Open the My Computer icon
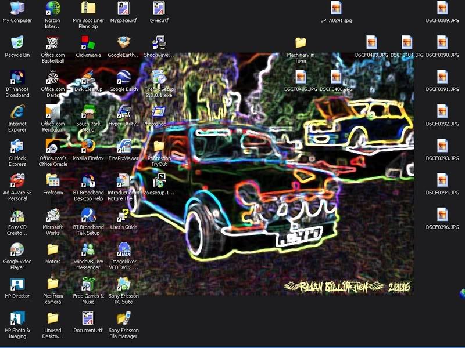This screenshot has width=465, height=348. pyautogui.click(x=17, y=8)
